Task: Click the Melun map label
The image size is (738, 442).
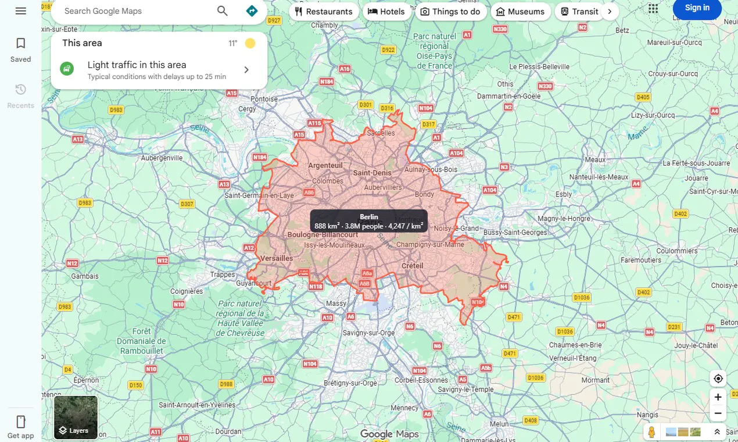Action: (499, 424)
